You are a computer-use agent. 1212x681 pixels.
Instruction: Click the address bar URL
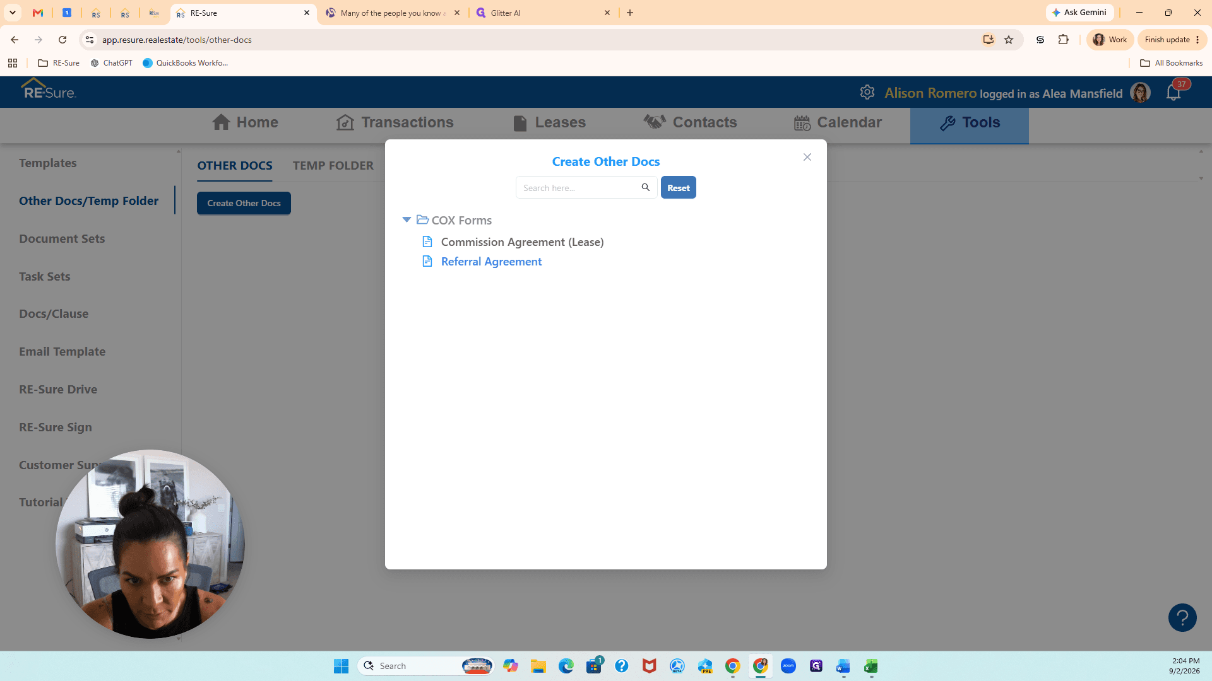pos(177,40)
